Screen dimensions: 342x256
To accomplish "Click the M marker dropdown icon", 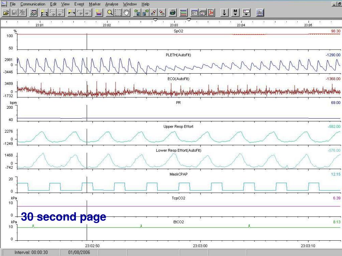I will (x=235, y=13).
